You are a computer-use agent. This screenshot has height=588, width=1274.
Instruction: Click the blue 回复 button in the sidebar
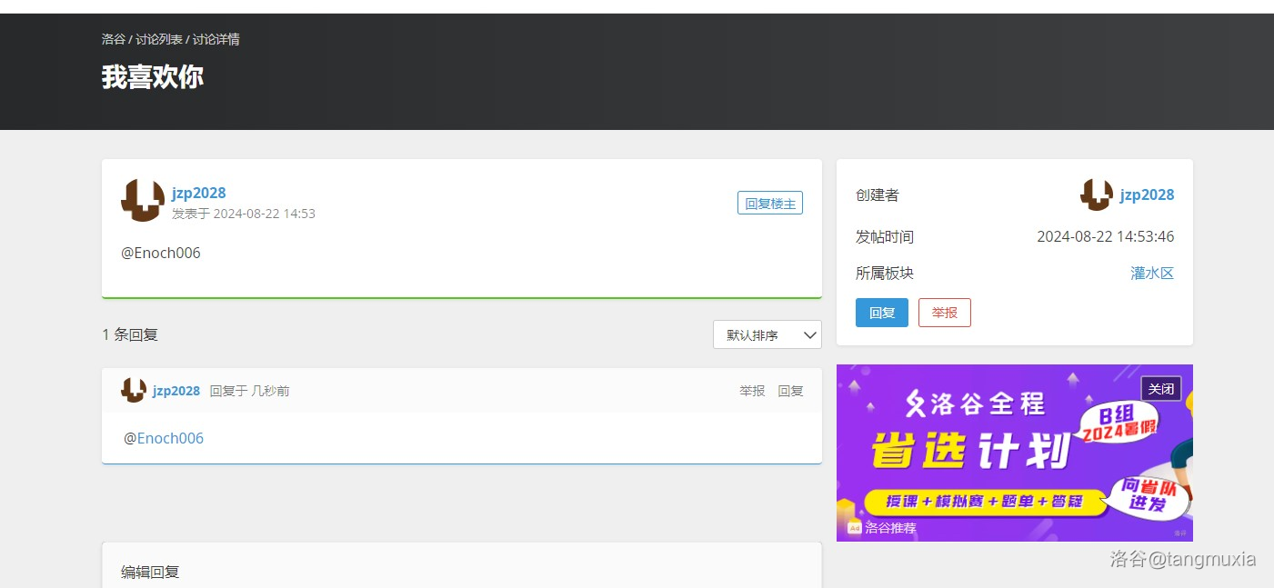coord(881,313)
